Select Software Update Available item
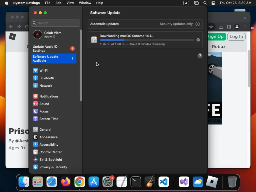Viewport: 256px width, 192px height. pos(53,58)
